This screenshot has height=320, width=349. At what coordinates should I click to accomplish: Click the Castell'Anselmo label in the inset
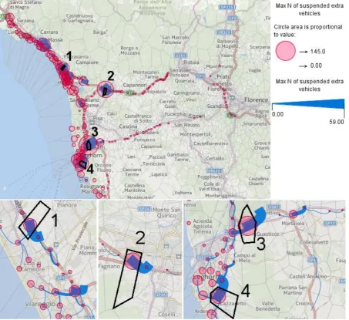[x=308, y=277]
